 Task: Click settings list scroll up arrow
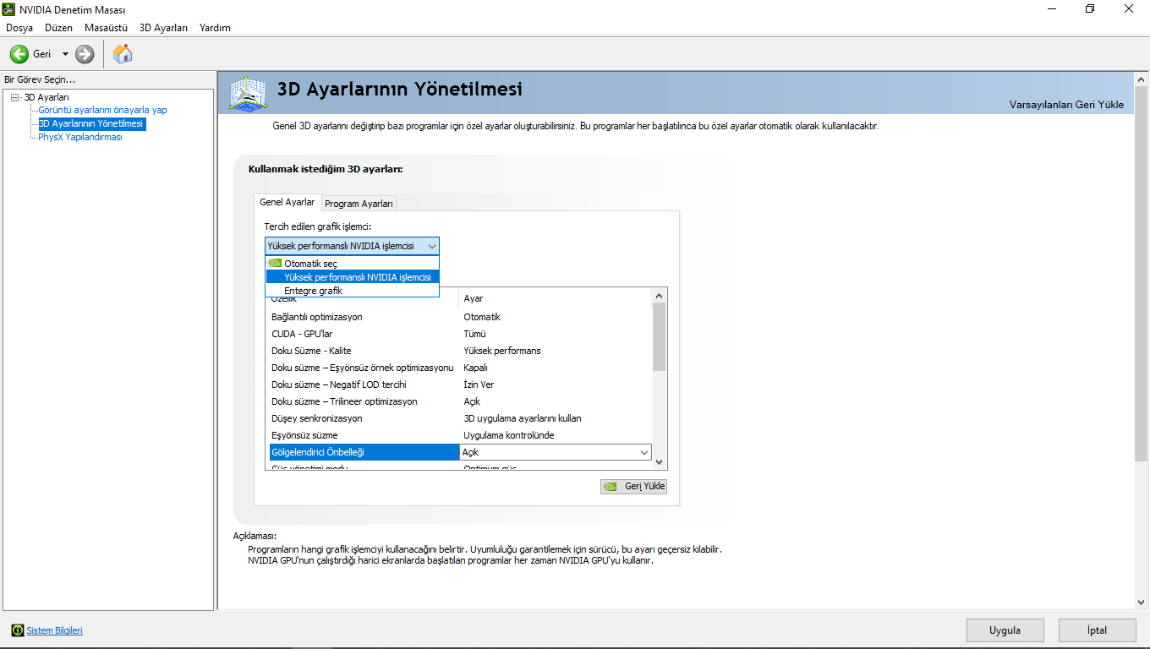(x=660, y=296)
